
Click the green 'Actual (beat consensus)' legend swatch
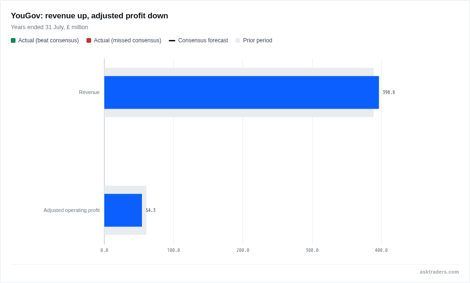(x=13, y=40)
